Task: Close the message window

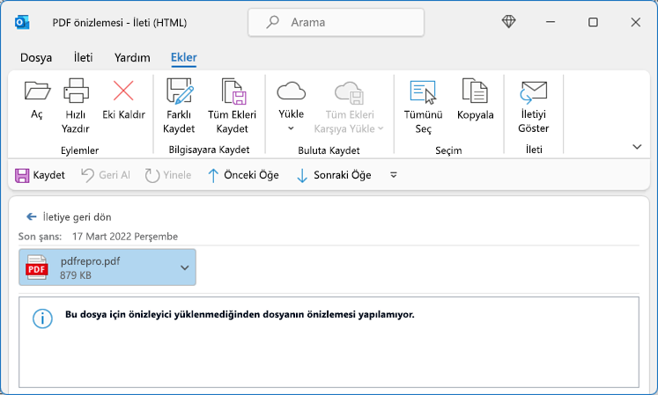Action: coord(636,22)
